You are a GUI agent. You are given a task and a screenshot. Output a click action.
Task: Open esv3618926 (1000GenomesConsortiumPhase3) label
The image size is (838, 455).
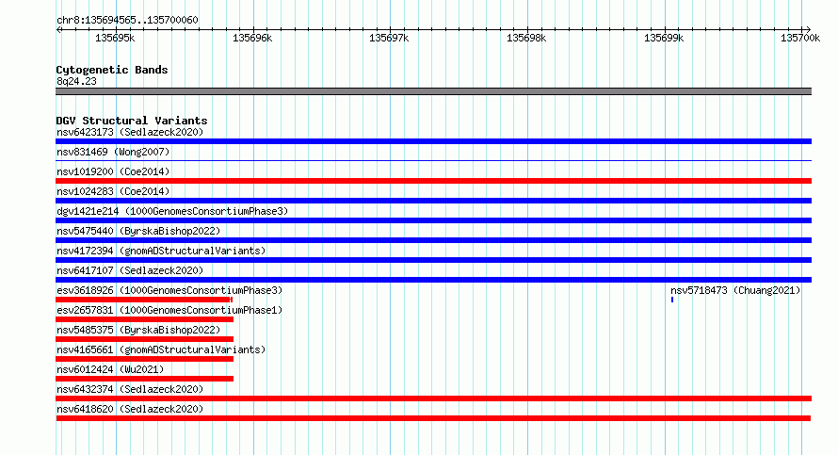(x=169, y=290)
